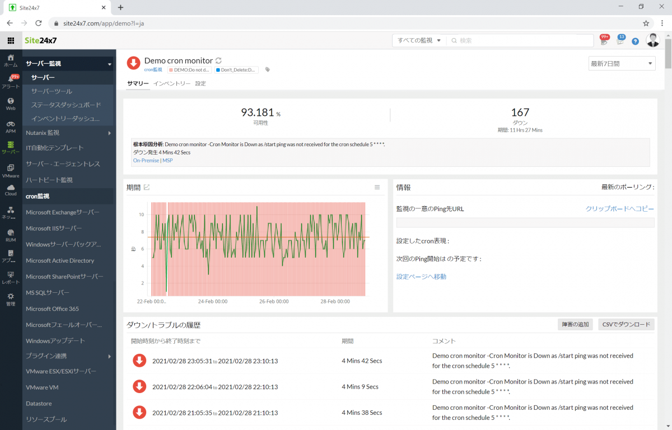Open the Cloud icon in left rail
Screen dimensions: 672x430
point(11,190)
